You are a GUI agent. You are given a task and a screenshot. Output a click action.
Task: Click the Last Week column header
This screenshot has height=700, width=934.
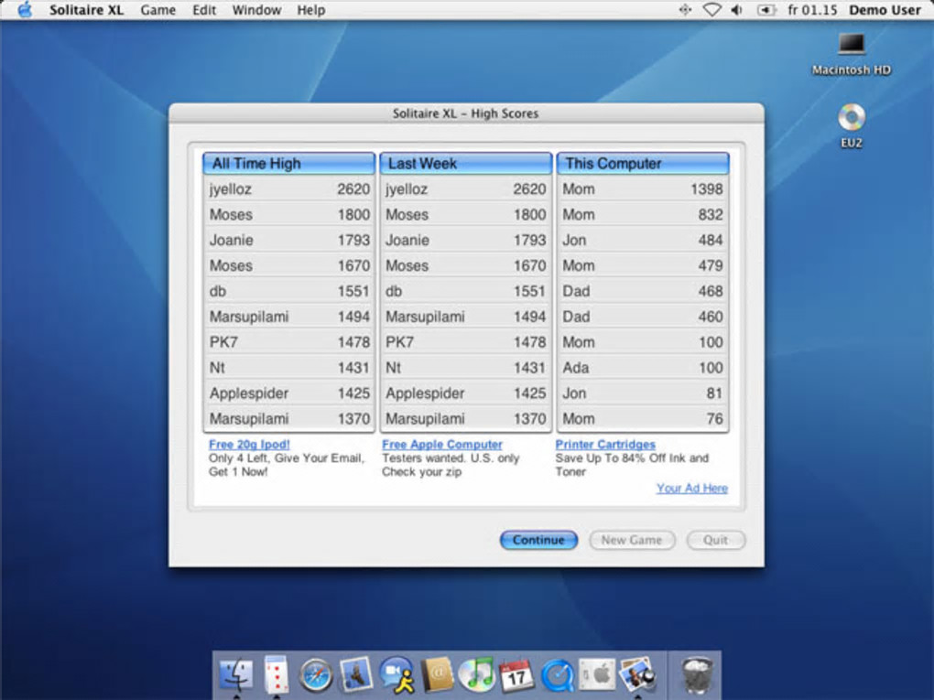(466, 163)
